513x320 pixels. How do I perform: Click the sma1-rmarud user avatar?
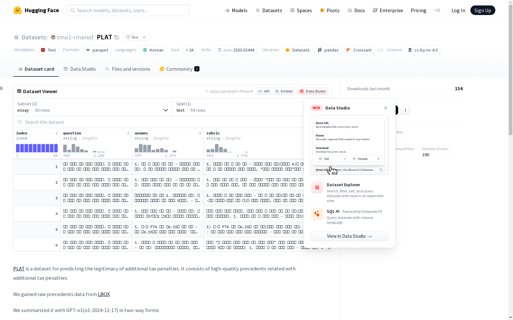coord(53,37)
